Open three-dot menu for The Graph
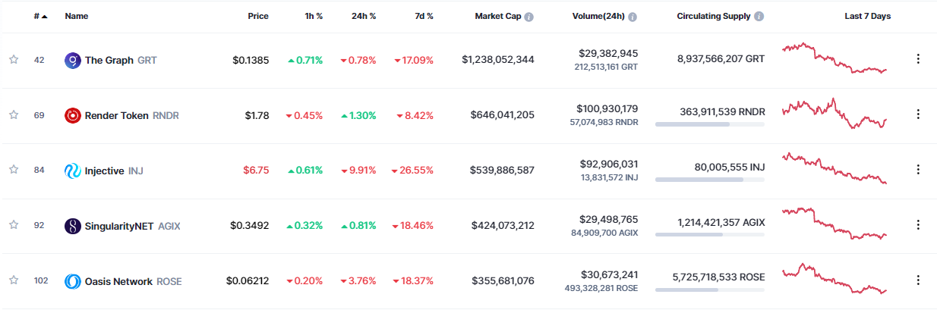This screenshot has height=310, width=937. (x=918, y=59)
